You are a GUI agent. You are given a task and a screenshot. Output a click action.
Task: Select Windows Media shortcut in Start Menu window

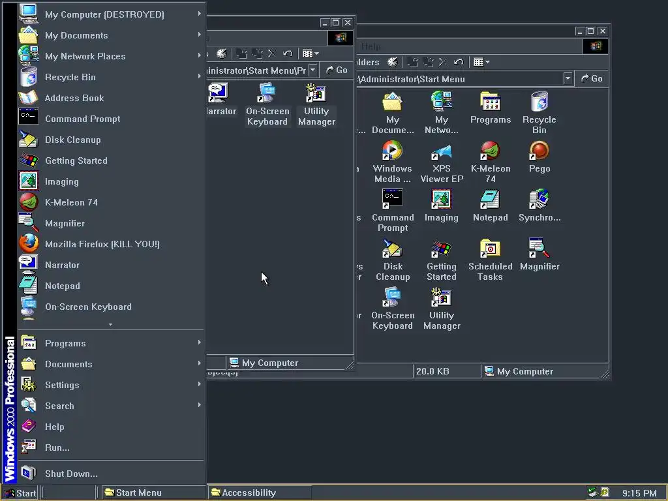392,162
